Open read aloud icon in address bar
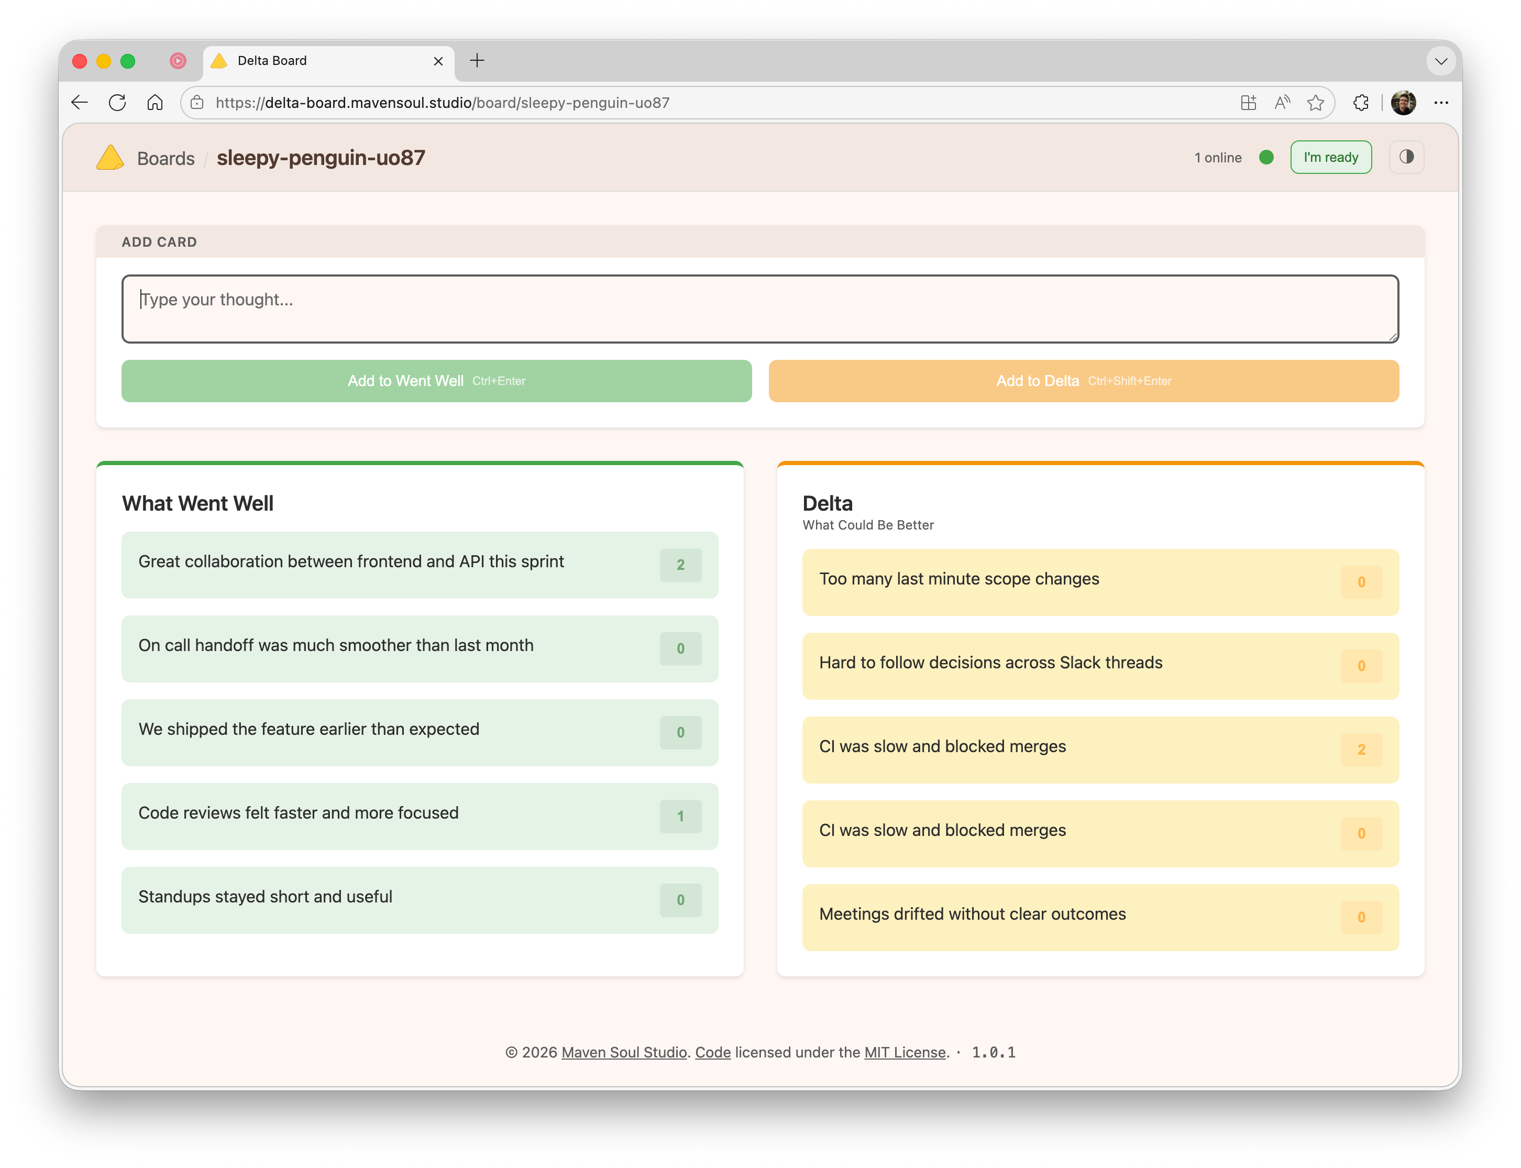Image resolution: width=1521 pixels, height=1168 pixels. click(x=1281, y=103)
